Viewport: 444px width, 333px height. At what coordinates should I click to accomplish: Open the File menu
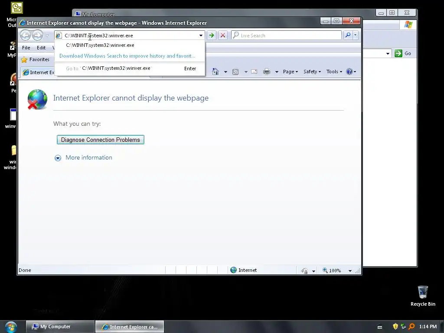(x=26, y=48)
